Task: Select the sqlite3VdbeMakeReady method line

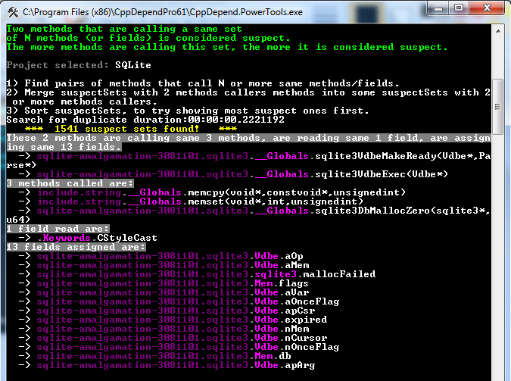Action: (x=248, y=161)
